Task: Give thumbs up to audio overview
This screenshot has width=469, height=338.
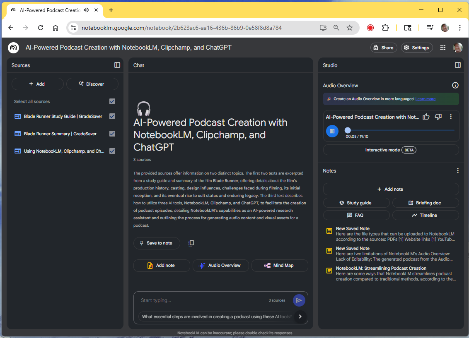Action: coord(426,117)
